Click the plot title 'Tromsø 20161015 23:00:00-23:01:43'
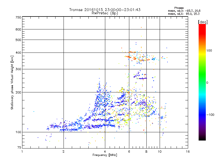 tap(105, 10)
